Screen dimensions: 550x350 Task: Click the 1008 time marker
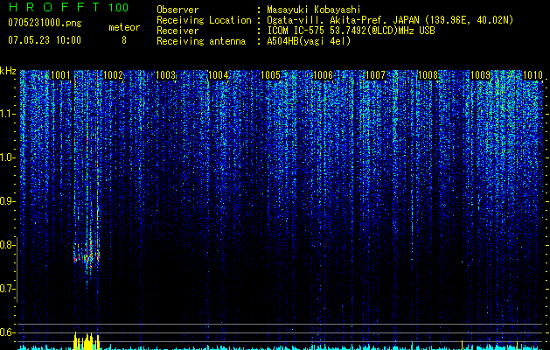[x=428, y=75]
